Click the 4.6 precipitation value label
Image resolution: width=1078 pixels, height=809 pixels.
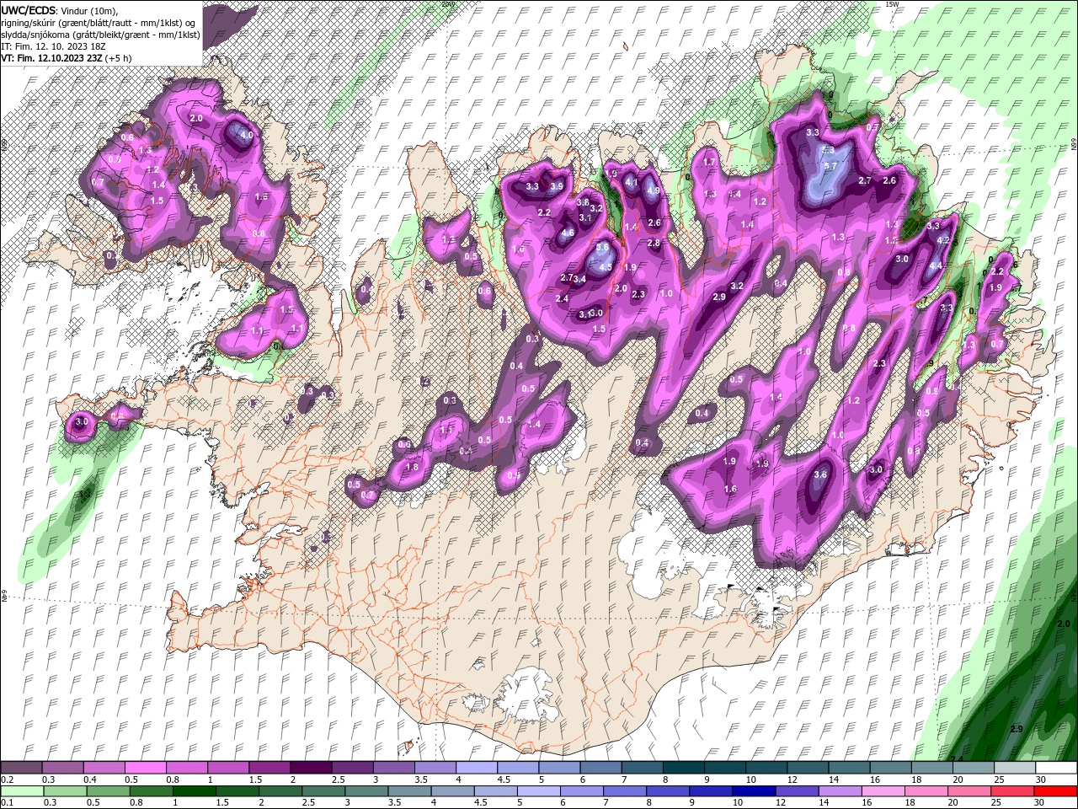568,233
